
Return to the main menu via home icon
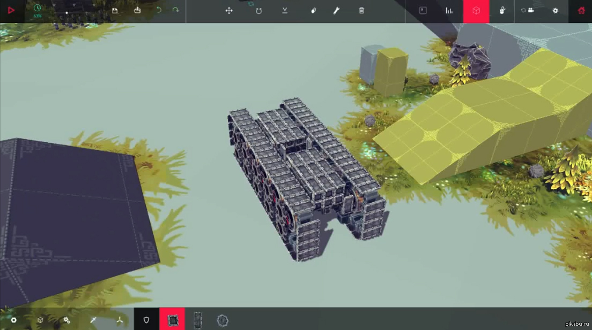[x=581, y=11]
